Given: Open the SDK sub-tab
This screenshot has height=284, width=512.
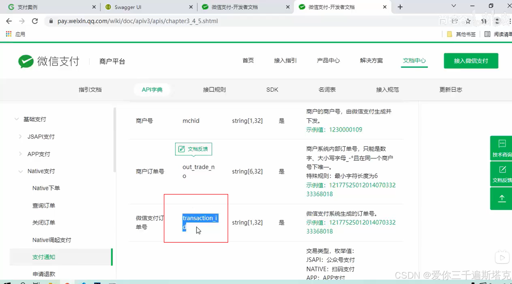Looking at the screenshot, I should click(x=272, y=90).
